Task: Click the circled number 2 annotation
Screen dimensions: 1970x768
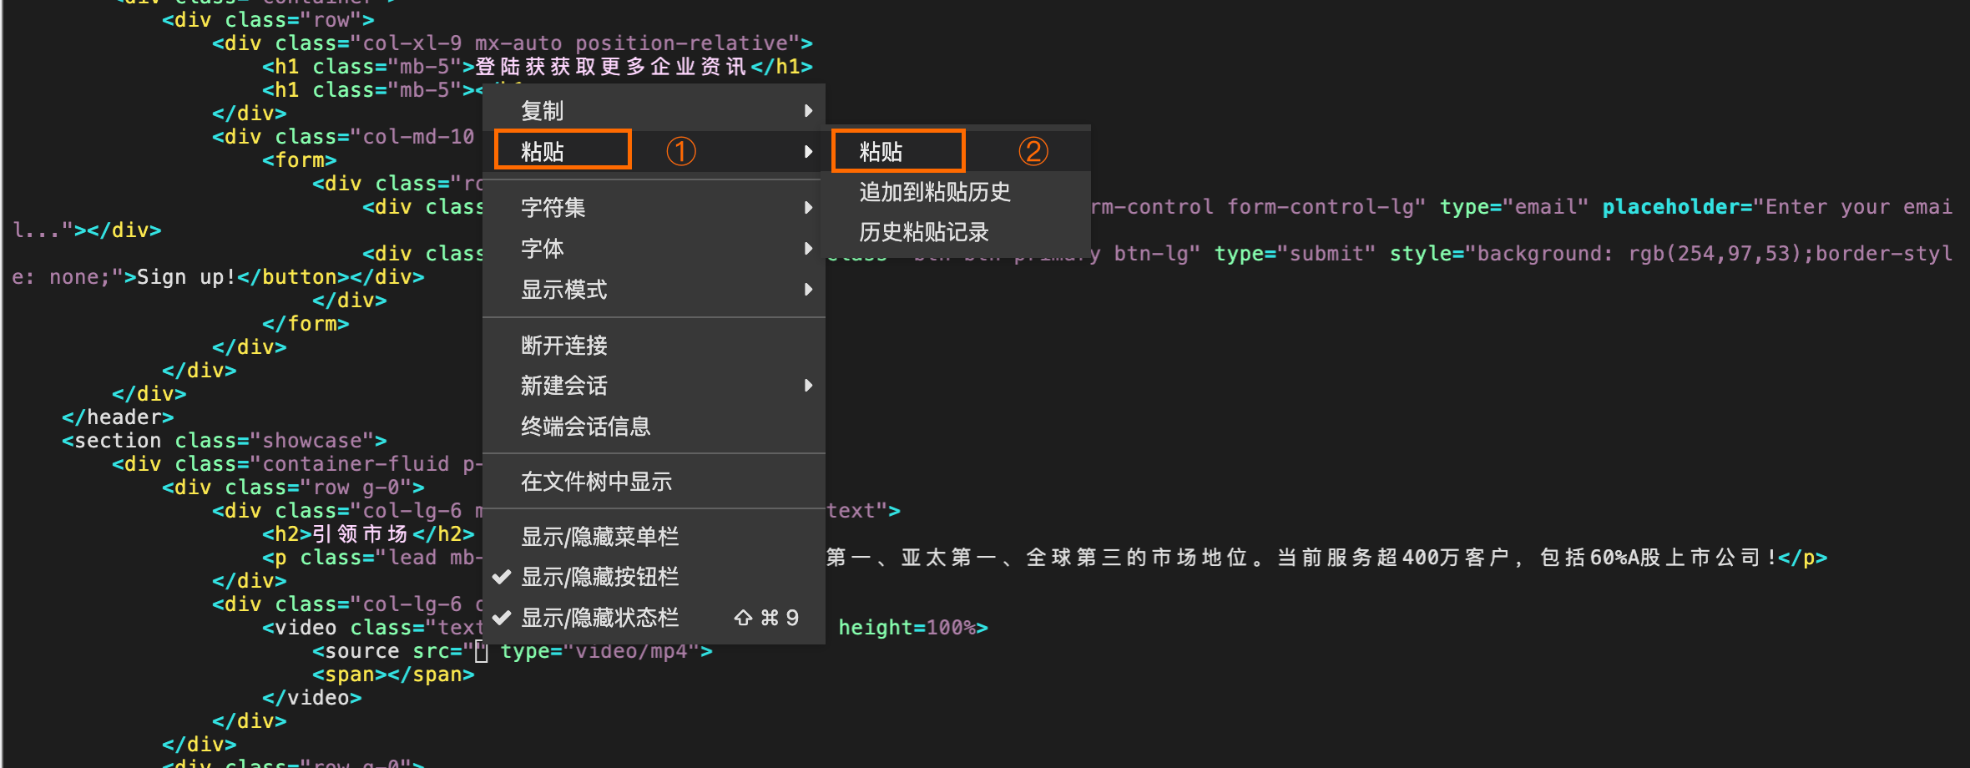Action: click(1033, 151)
